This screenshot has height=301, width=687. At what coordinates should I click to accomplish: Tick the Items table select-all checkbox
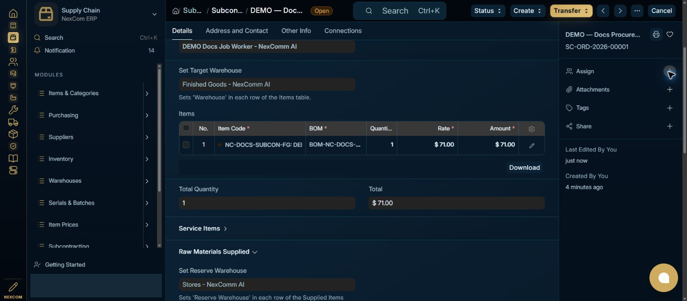point(186,128)
